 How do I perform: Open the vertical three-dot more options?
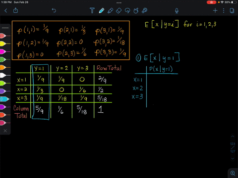point(224,11)
